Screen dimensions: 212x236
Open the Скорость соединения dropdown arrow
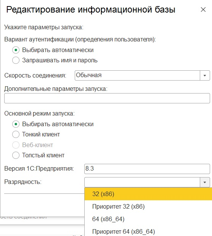(205, 75)
